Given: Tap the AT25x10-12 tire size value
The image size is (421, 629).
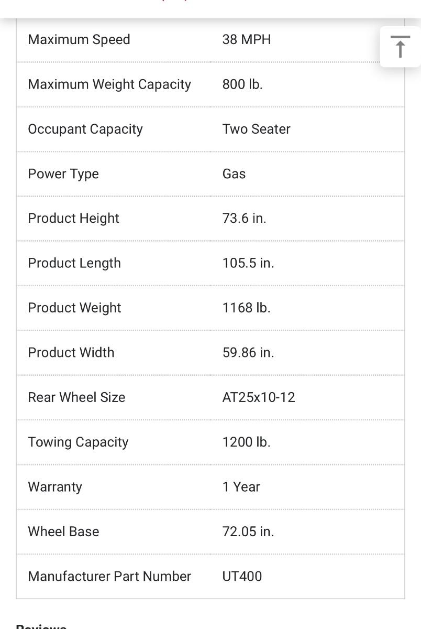Looking at the screenshot, I should tap(259, 397).
